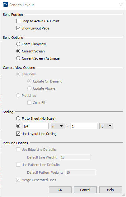Click the Default Line Weight field
126x197 pixels.
(x=75, y=157)
